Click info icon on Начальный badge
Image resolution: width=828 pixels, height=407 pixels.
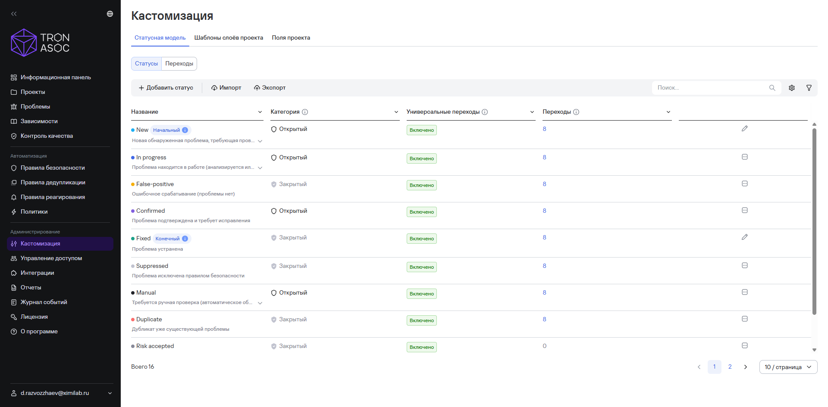[185, 130]
